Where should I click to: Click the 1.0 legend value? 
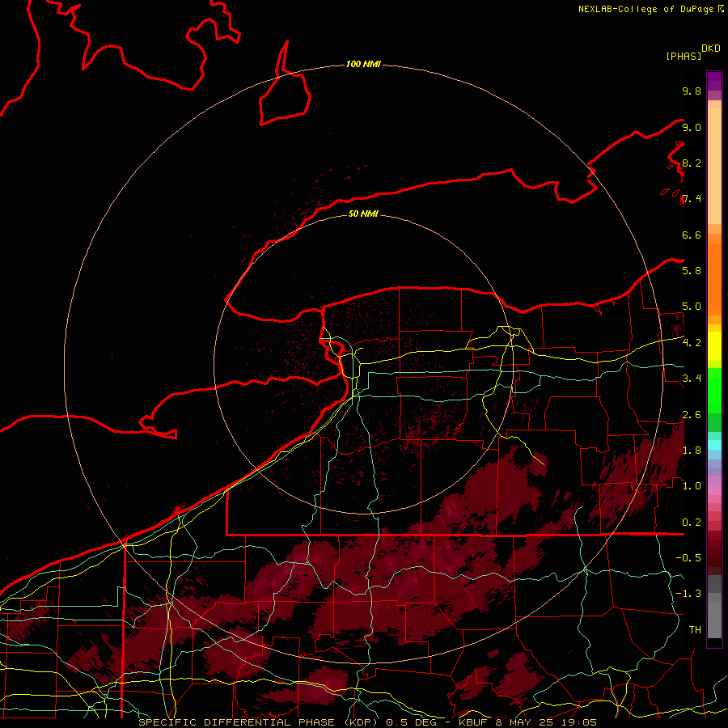click(692, 485)
